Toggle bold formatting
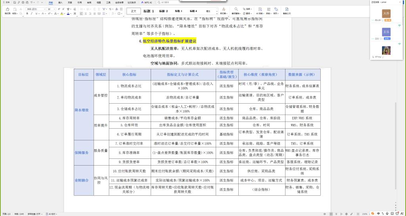The height and width of the screenshot is (216, 406). click(27, 13)
